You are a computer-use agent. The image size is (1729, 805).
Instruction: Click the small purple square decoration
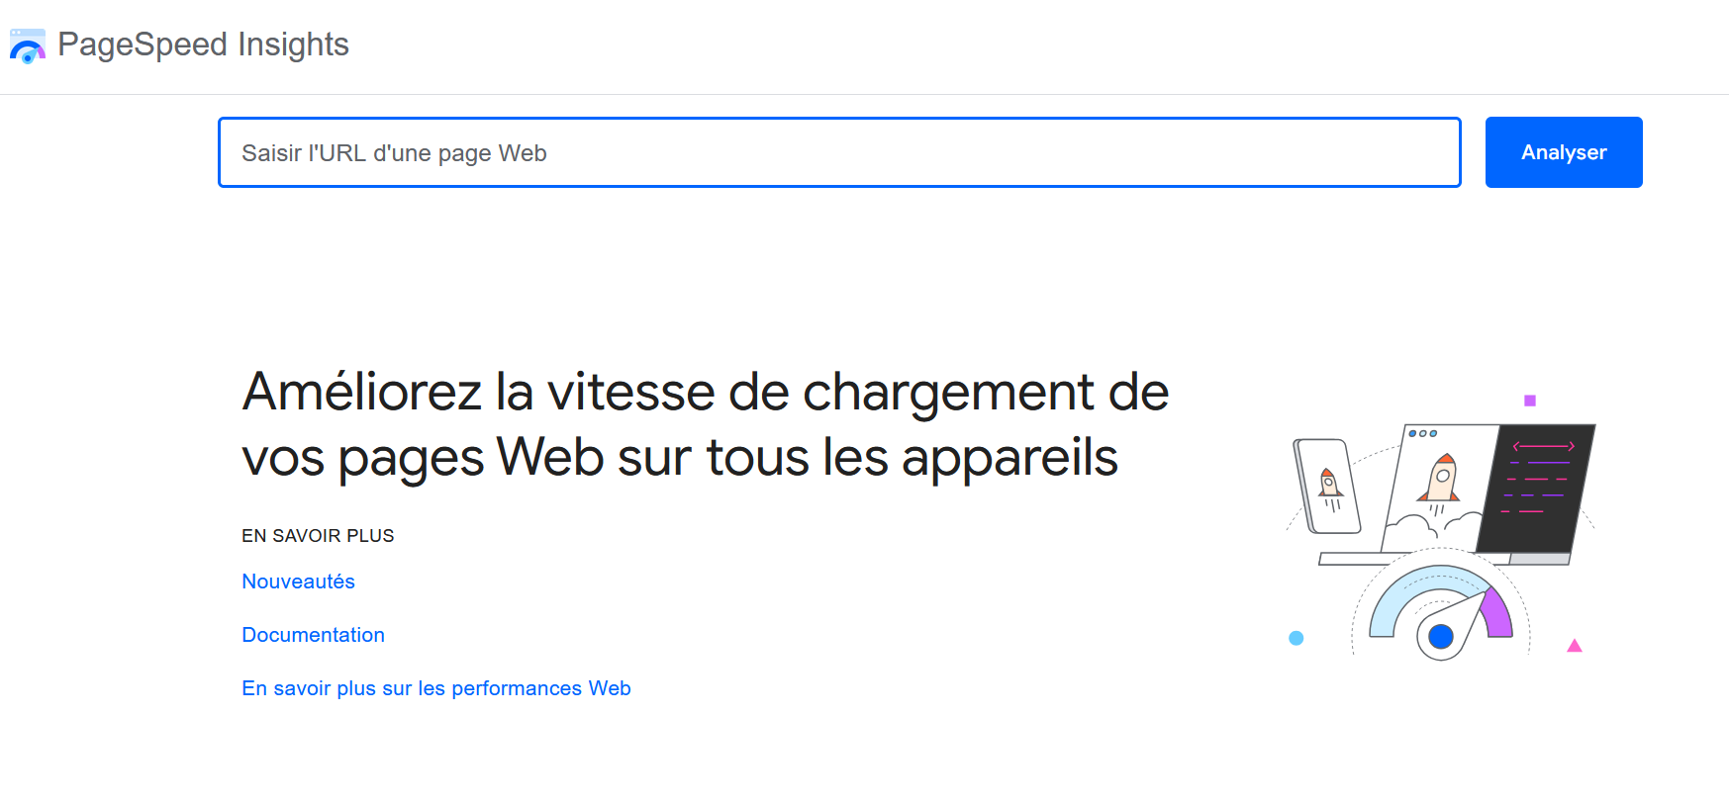1530,401
